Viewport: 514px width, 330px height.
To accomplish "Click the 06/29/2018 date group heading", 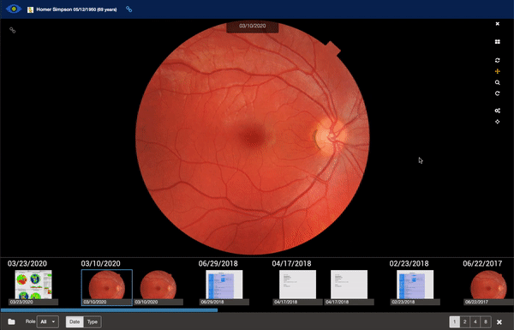I will point(218,263).
